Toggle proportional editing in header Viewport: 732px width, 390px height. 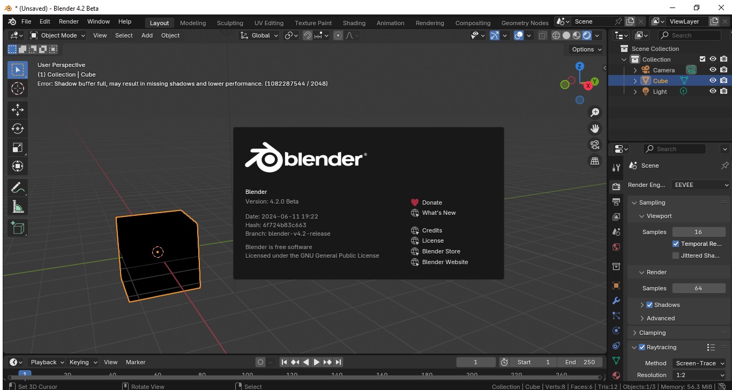tap(338, 35)
